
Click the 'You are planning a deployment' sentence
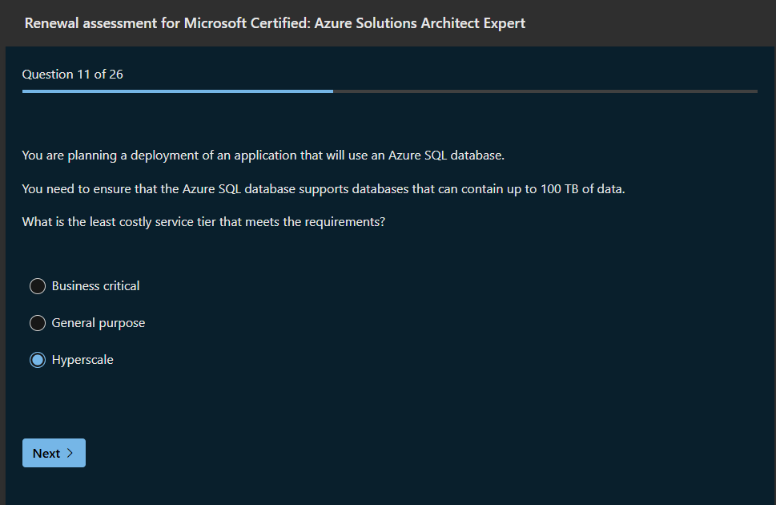point(263,156)
